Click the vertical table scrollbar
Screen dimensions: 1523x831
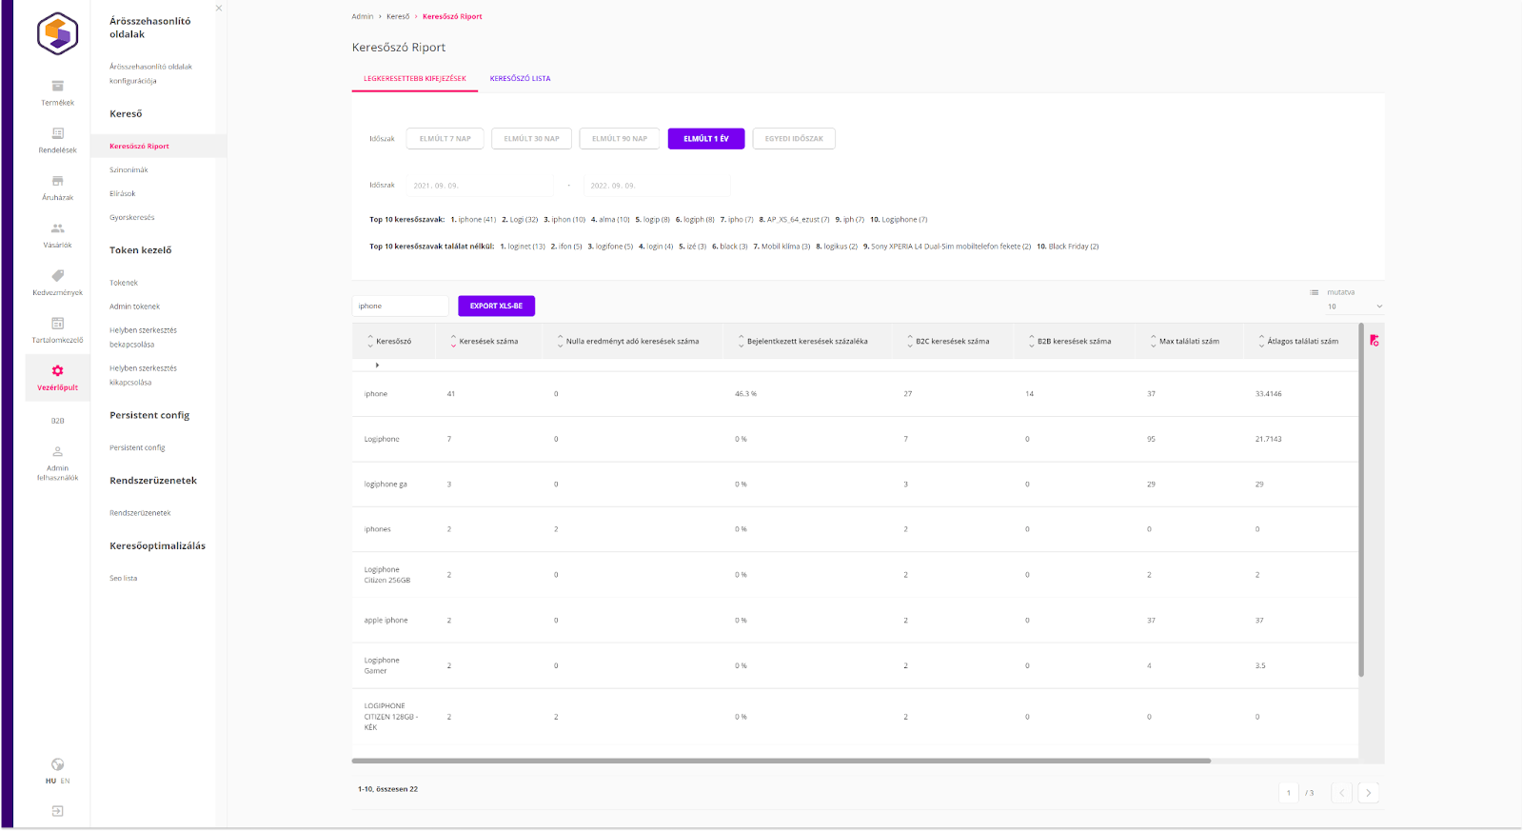point(1361,500)
